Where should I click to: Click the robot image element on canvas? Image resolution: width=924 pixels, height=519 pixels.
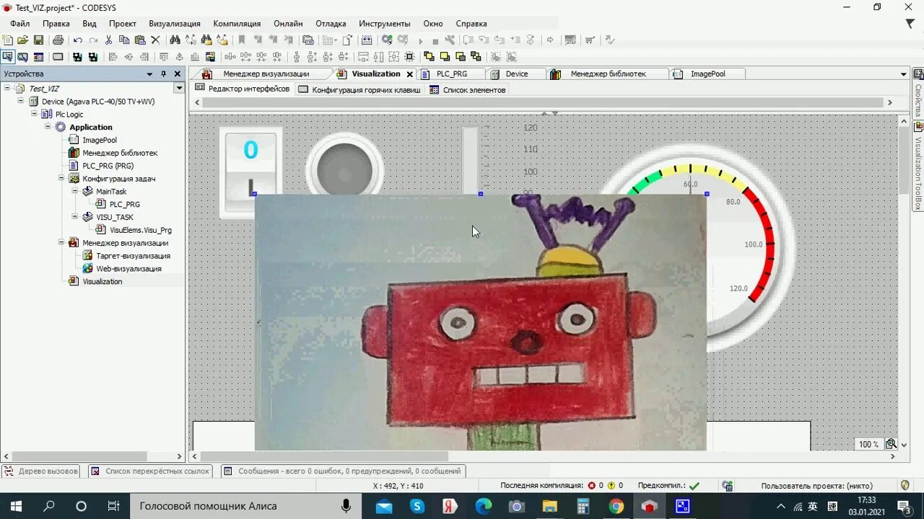point(480,321)
